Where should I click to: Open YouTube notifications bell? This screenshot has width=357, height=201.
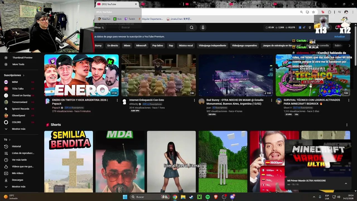337,27
